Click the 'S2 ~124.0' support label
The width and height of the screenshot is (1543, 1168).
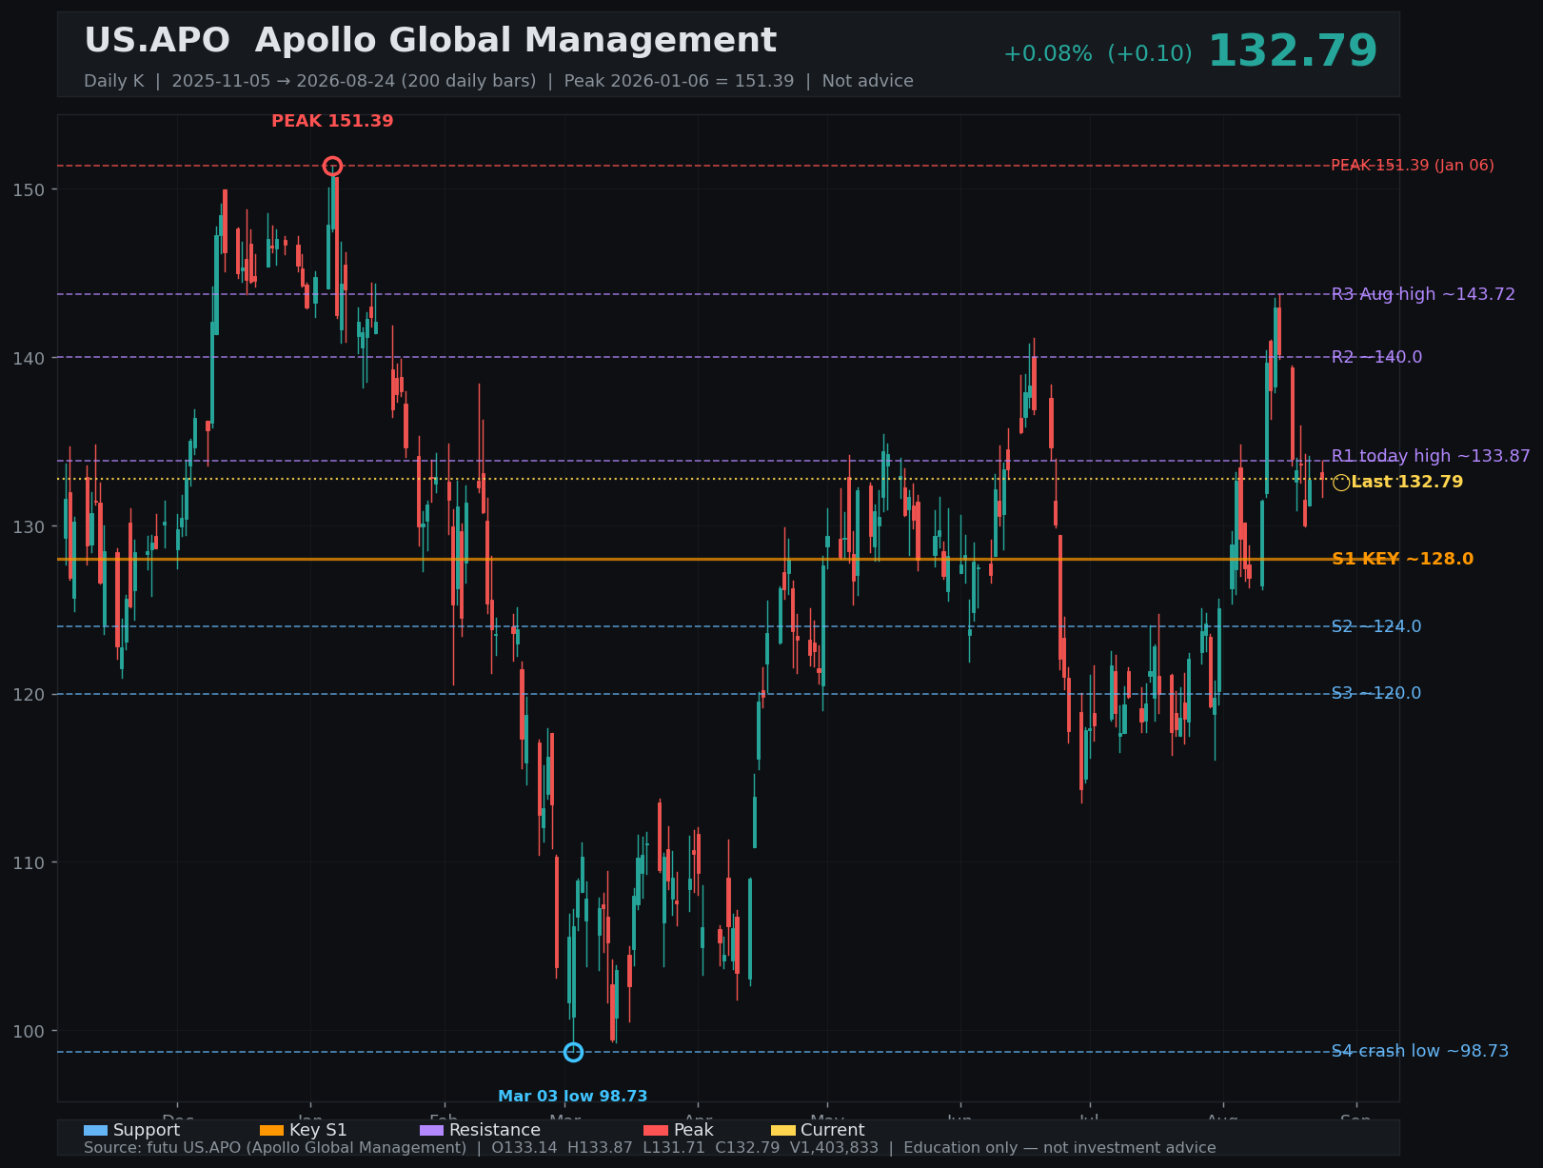pos(1376,626)
